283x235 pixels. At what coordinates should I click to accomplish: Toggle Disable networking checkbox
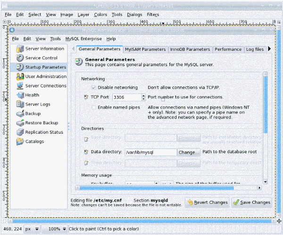94,87
